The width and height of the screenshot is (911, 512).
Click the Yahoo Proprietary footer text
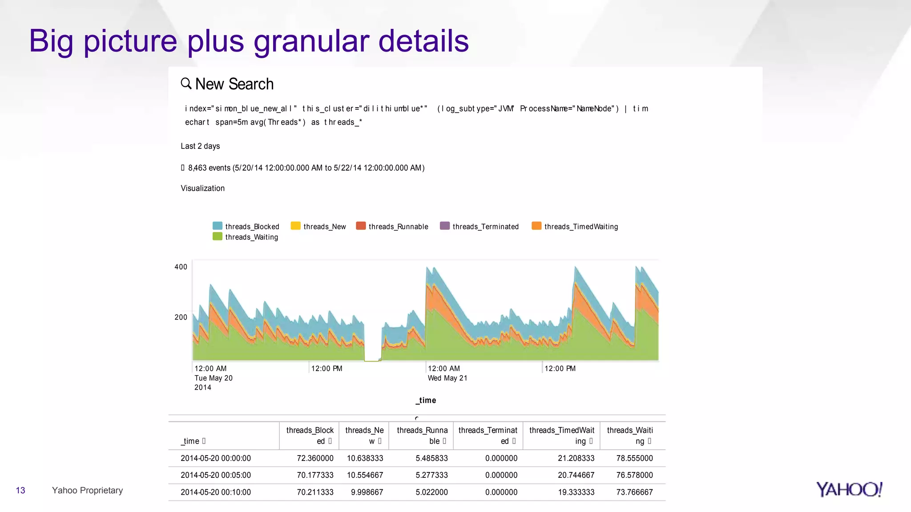pos(87,490)
